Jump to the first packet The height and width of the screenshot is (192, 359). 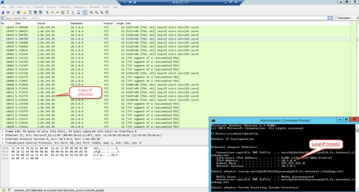pyautogui.click(x=68, y=12)
